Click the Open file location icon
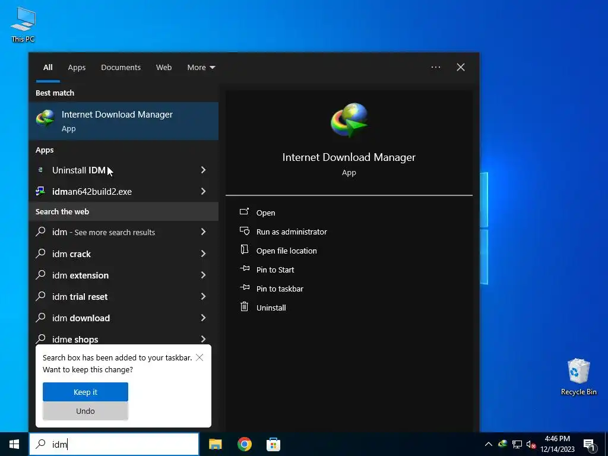Image resolution: width=608 pixels, height=456 pixels. 244,250
